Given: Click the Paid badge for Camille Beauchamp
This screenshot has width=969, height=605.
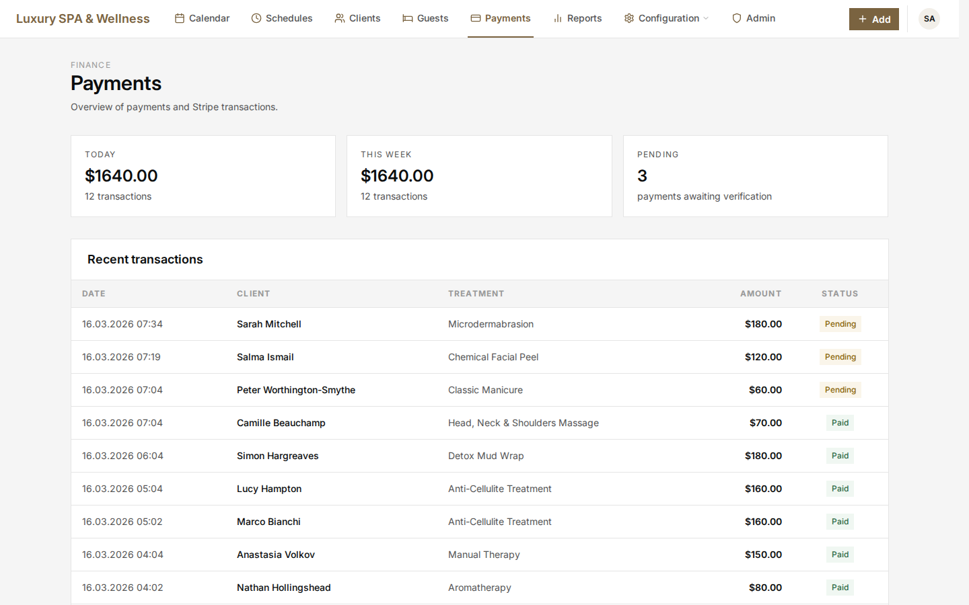Looking at the screenshot, I should click(840, 422).
